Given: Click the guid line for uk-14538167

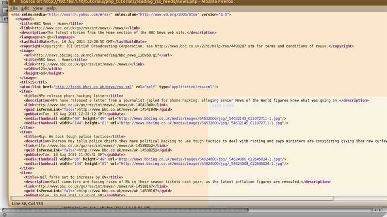Looking at the screenshot, I should point(98,191).
